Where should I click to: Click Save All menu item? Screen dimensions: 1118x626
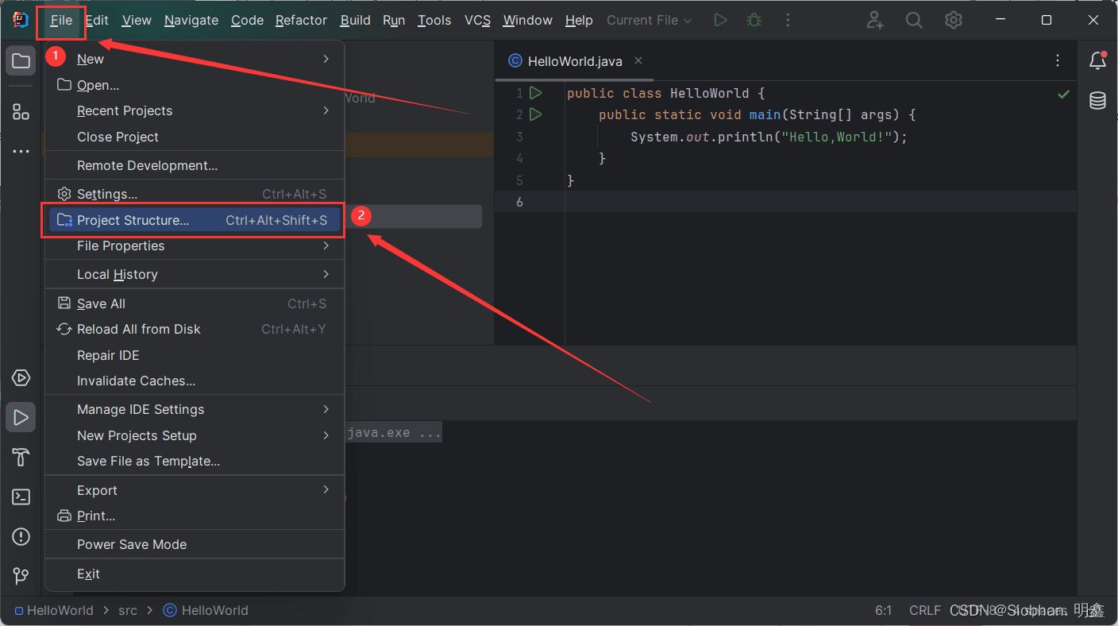[x=195, y=303]
